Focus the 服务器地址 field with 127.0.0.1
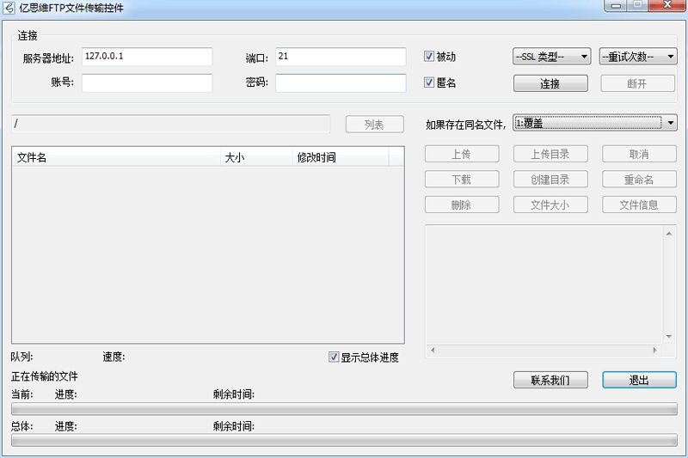Viewport: 688px width, 458px height. coord(147,57)
